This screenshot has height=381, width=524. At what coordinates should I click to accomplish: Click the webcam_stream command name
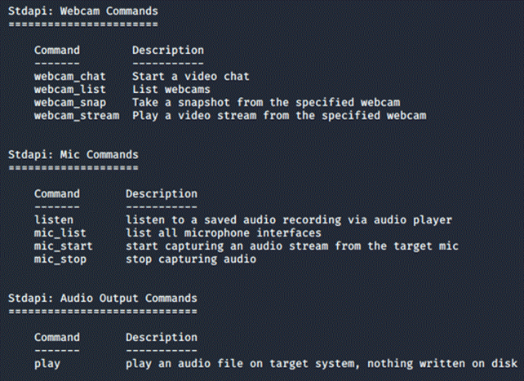point(77,115)
